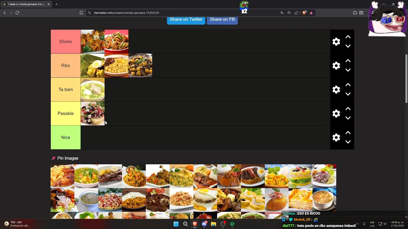The image size is (408, 229).
Task: Open settings gear for the Nica tier
Action: coord(336,137)
